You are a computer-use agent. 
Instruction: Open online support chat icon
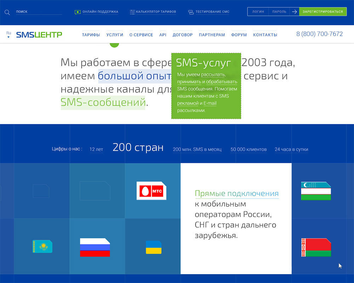click(78, 12)
